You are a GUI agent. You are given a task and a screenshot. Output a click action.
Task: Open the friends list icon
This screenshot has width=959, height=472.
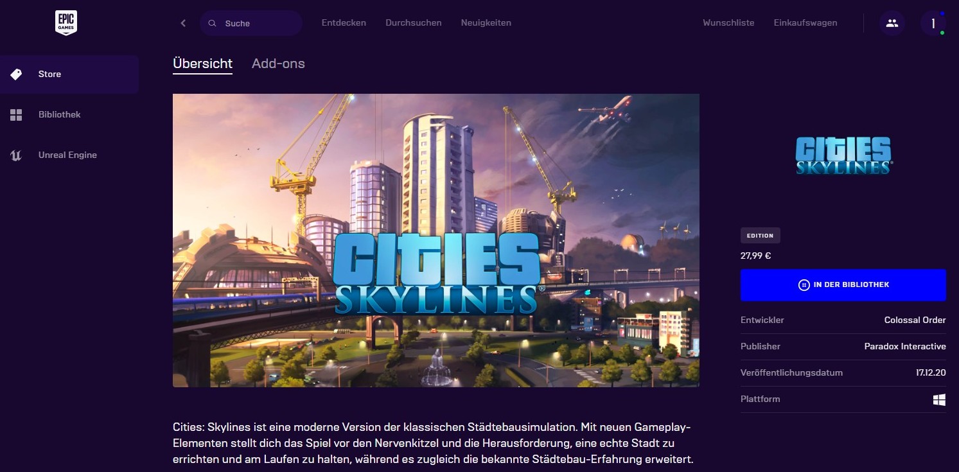[x=892, y=23]
